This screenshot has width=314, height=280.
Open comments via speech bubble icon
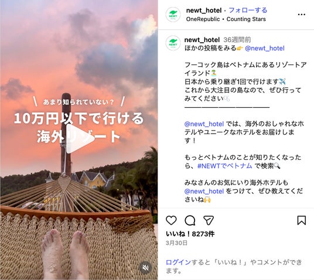190,220
